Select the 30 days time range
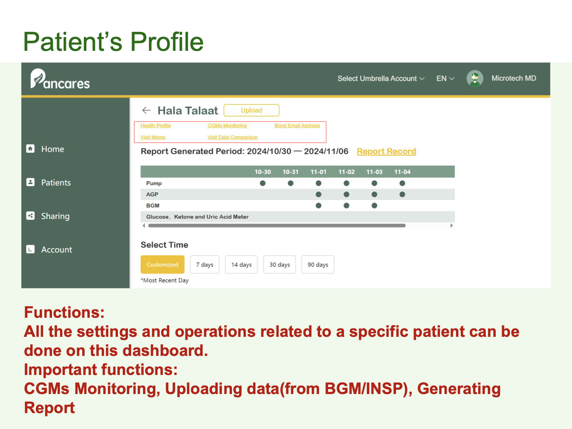The width and height of the screenshot is (572, 429). (x=280, y=265)
